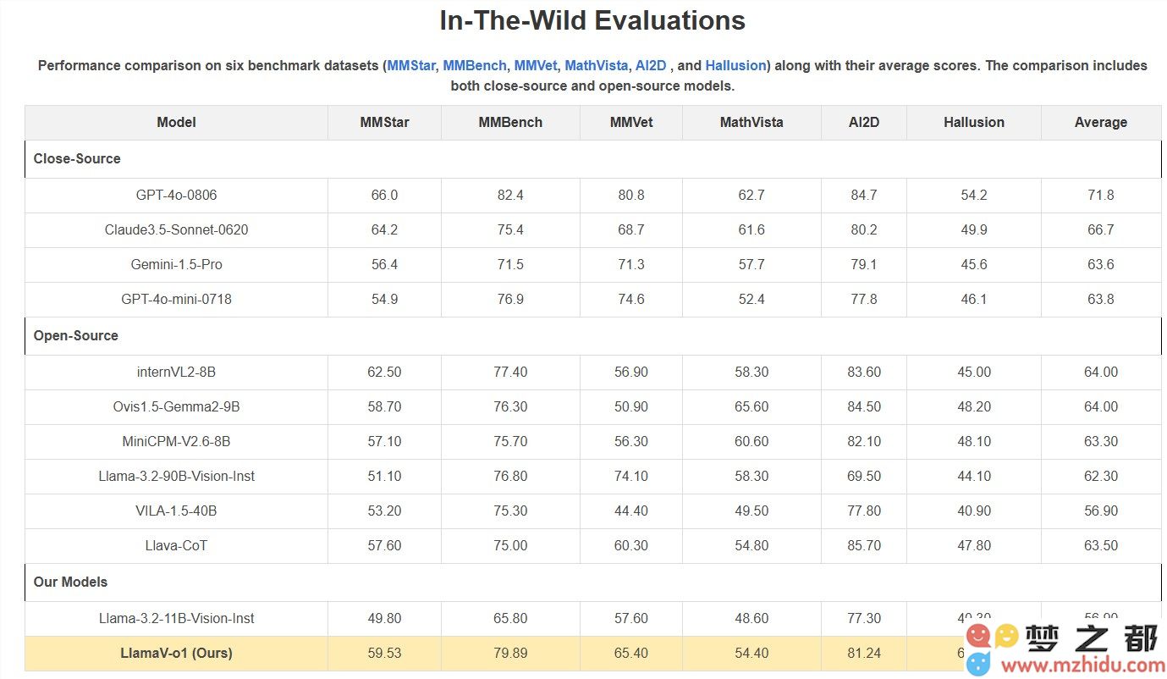This screenshot has width=1167, height=679.
Task: Open the MMStar benchmark link
Action: tap(411, 65)
